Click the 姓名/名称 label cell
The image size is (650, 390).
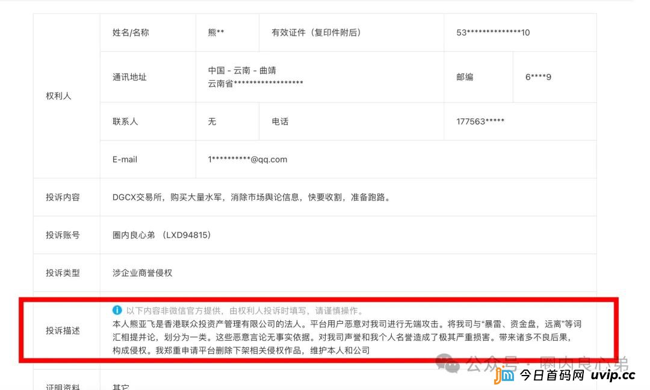pyautogui.click(x=131, y=32)
